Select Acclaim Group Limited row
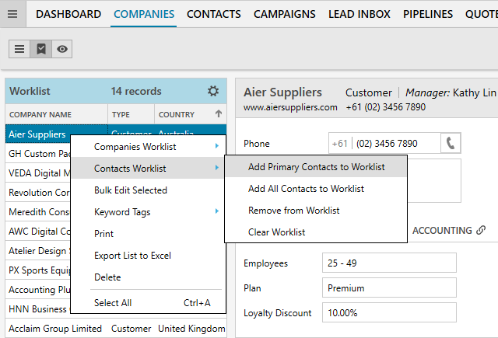The width and height of the screenshot is (498, 338). click(55, 329)
